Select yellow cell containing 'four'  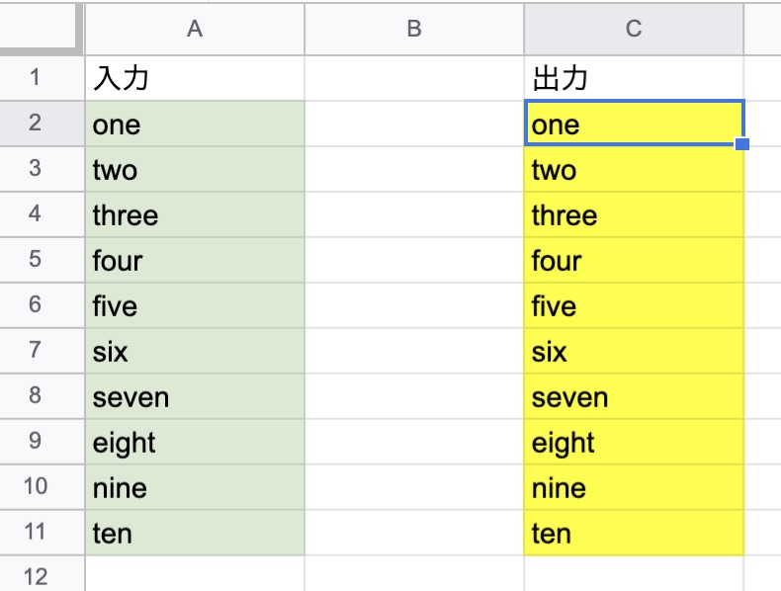click(634, 260)
